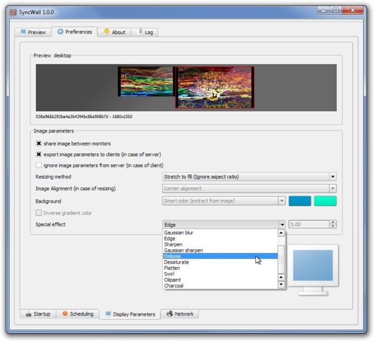Select Gaussian sharpen effect
The width and height of the screenshot is (375, 342).
[220, 251]
